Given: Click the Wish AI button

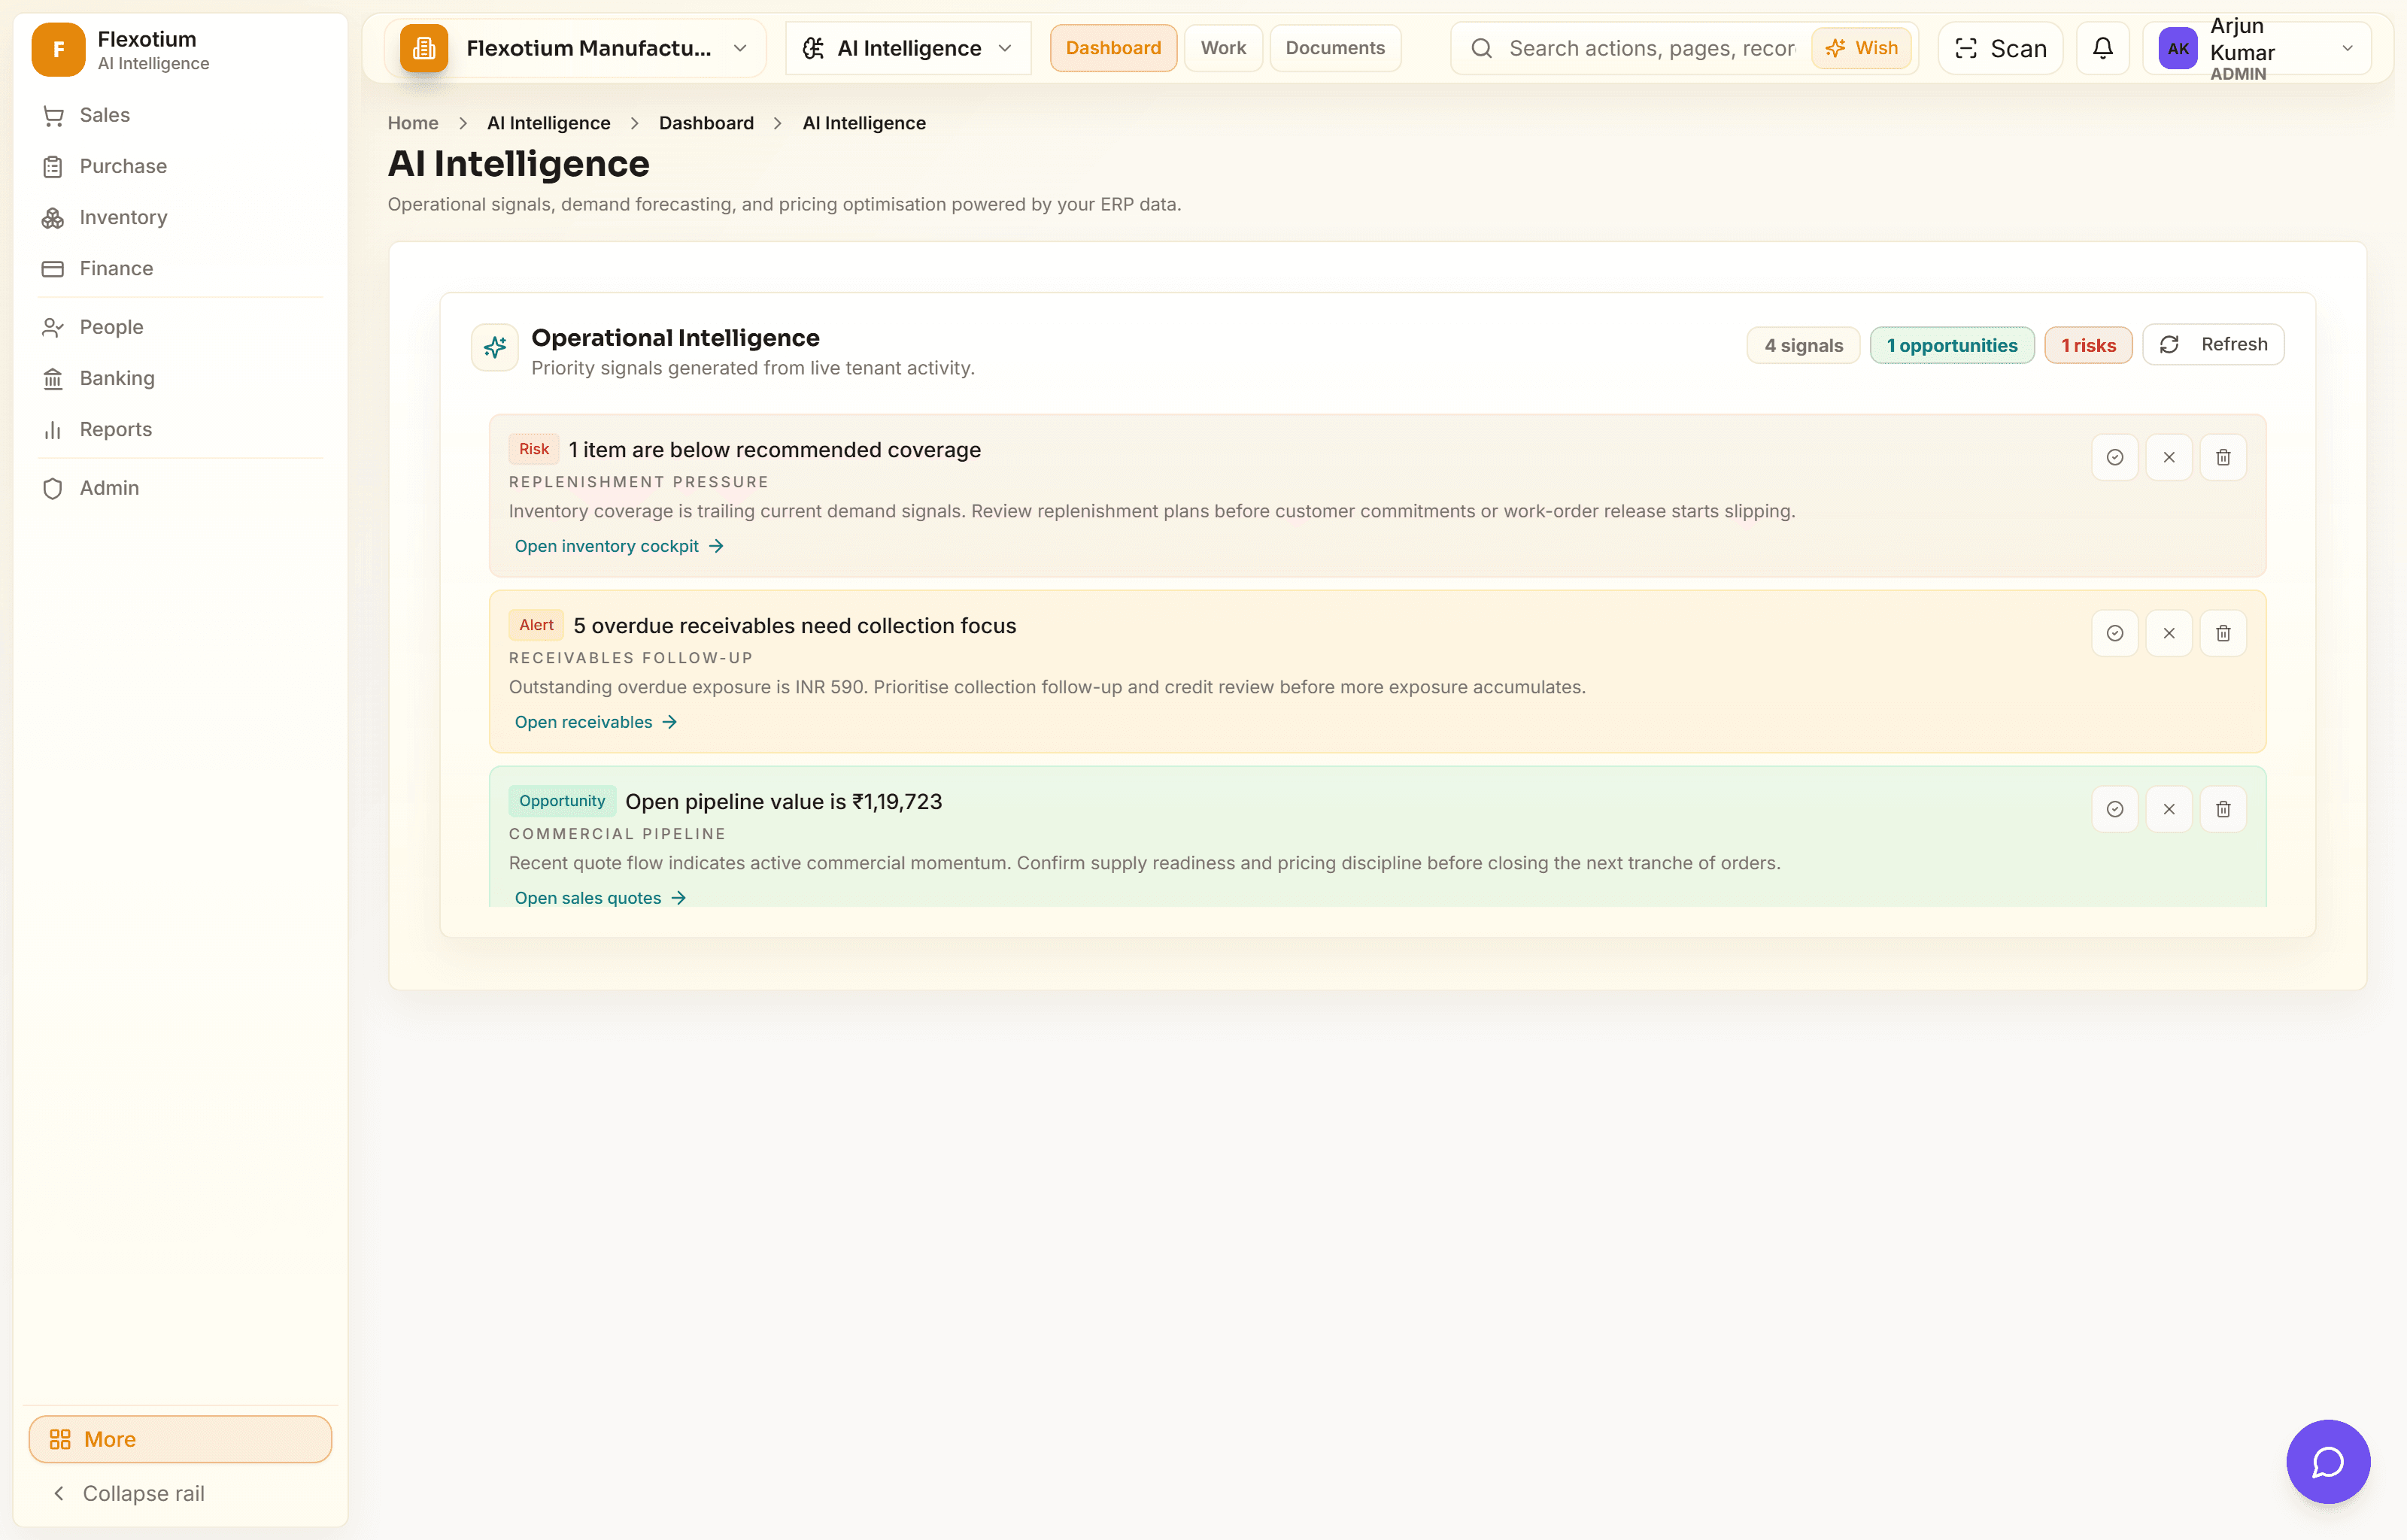Looking at the screenshot, I should (x=1862, y=48).
